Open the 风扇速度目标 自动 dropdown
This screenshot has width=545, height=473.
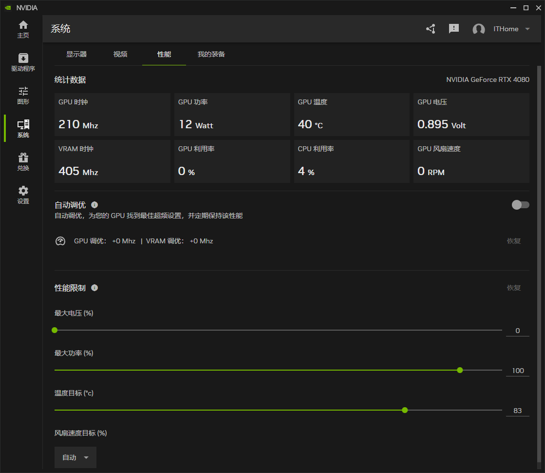coord(75,457)
